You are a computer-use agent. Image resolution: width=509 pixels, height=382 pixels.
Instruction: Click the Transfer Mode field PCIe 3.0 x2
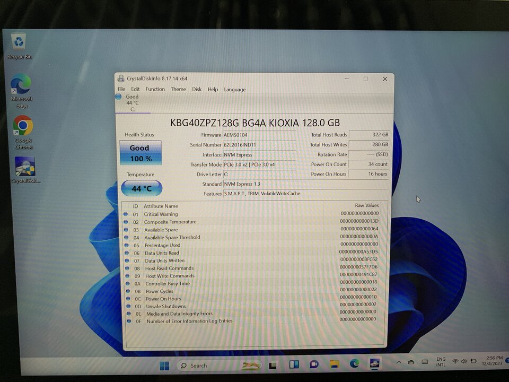pos(259,164)
